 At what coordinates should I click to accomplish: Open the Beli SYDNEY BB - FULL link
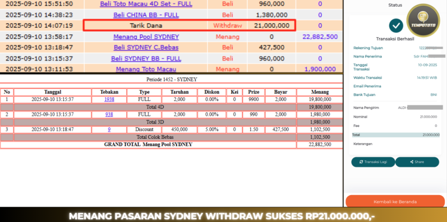146,58
